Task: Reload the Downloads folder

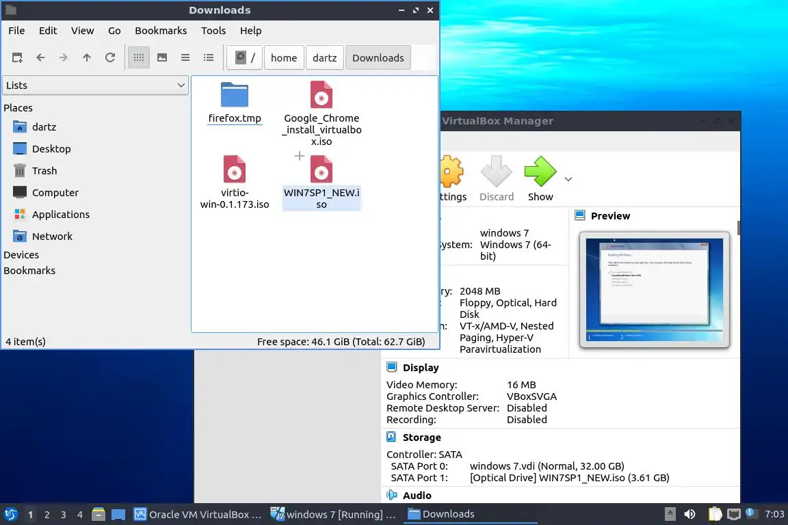Action: [x=110, y=58]
